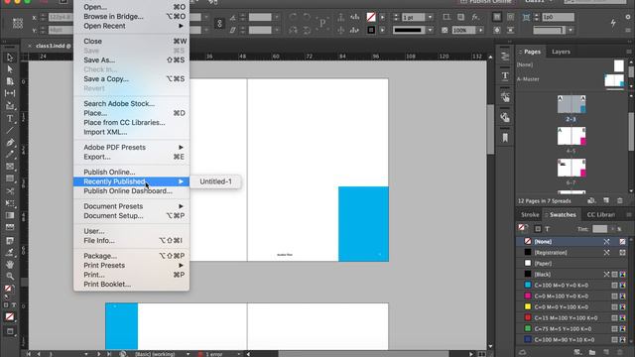The height and width of the screenshot is (357, 635).
Task: Open stroke style dropdown
Action: click(430, 30)
